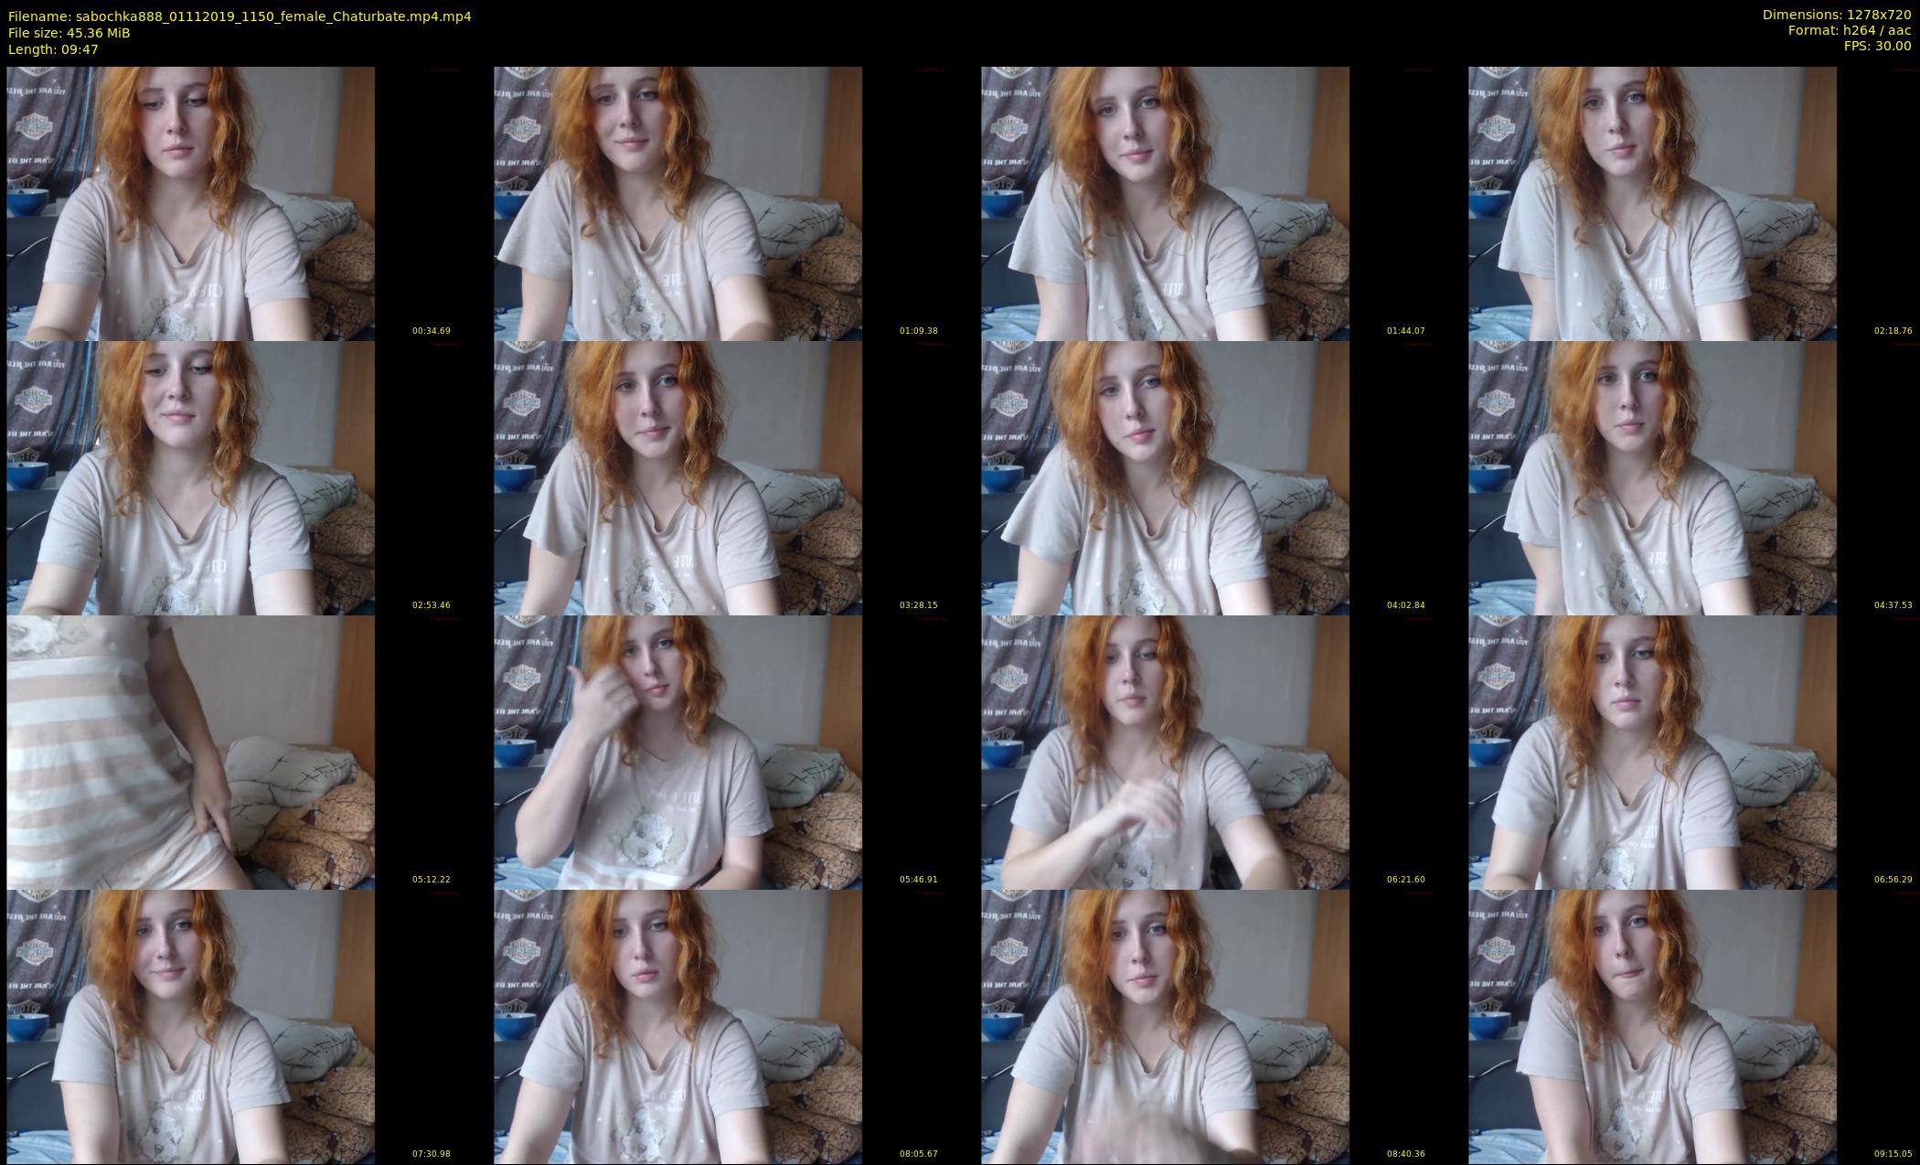1920x1165 pixels.
Task: Open the frame at 07:30.98
Action: (190, 1026)
